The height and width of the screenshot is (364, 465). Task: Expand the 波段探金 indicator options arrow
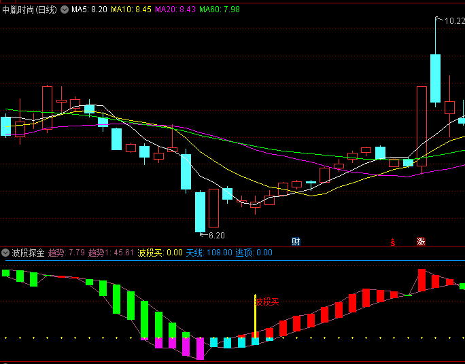tap(5, 253)
